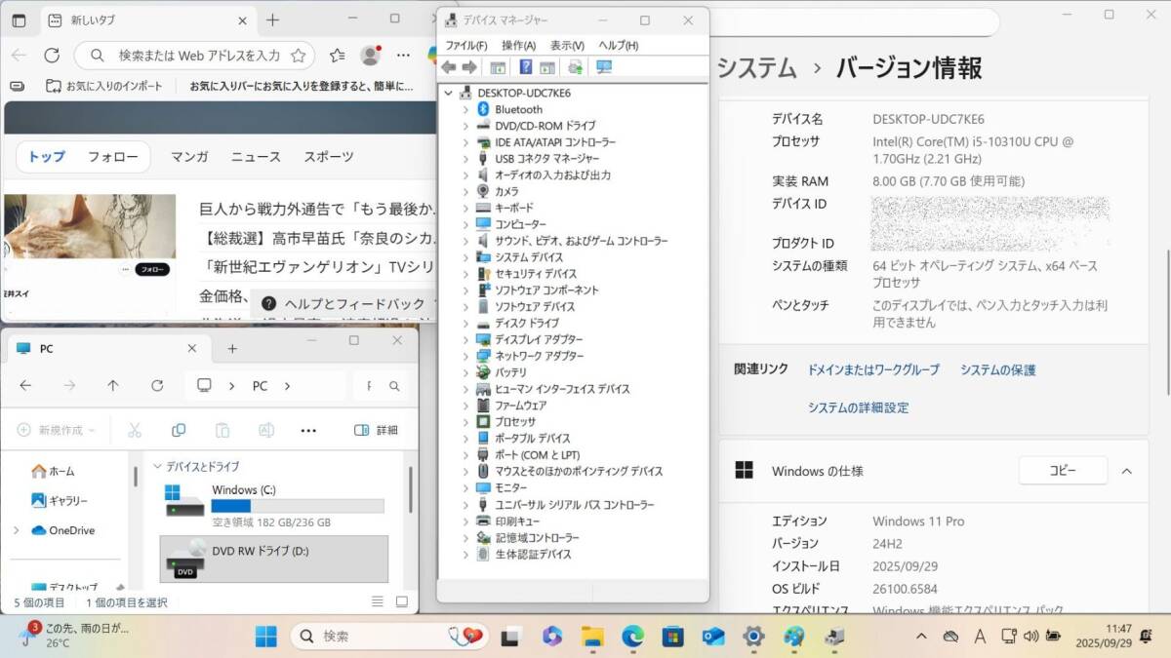
Task: Click the Edge address search field
Action: (x=199, y=56)
